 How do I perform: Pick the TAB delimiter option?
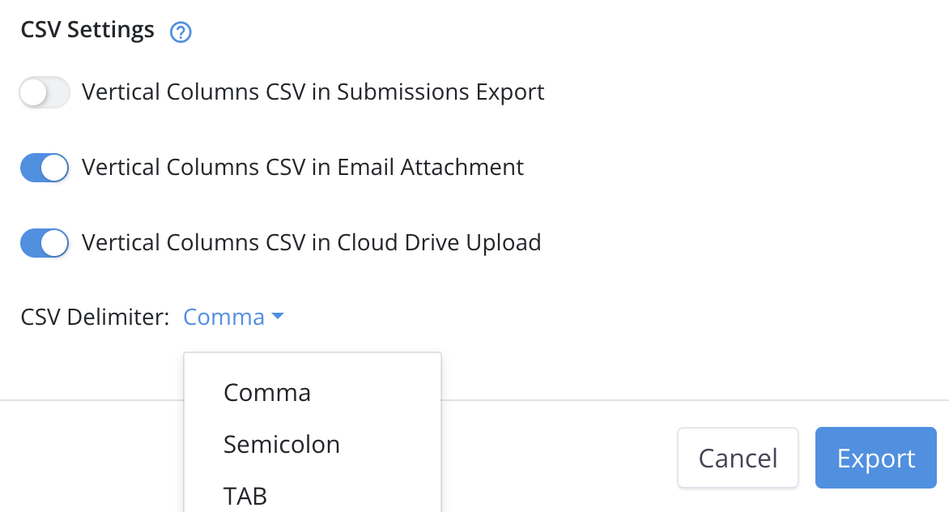[245, 496]
